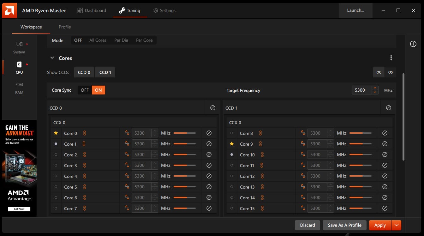Decrease Target Frequency with down arrow
424x236 pixels.
point(375,92)
